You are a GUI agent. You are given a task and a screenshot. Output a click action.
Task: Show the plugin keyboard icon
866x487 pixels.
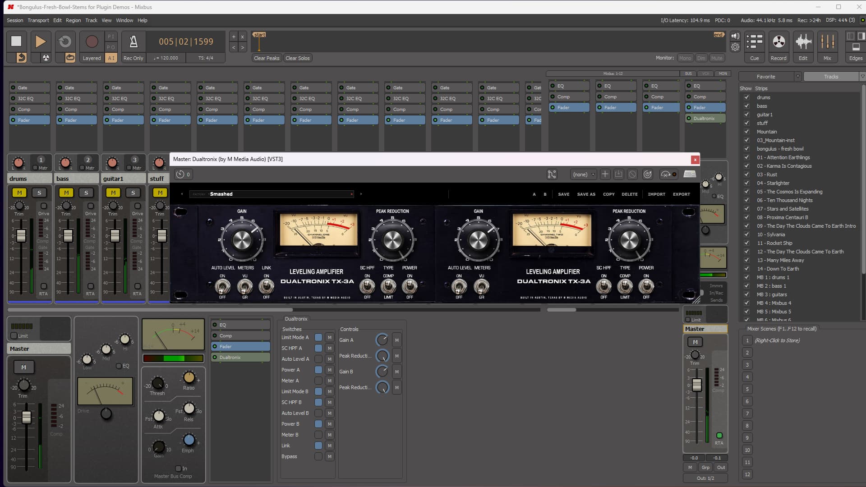coord(690,174)
